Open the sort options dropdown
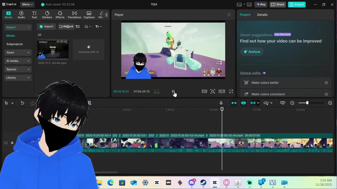 [x=88, y=27]
